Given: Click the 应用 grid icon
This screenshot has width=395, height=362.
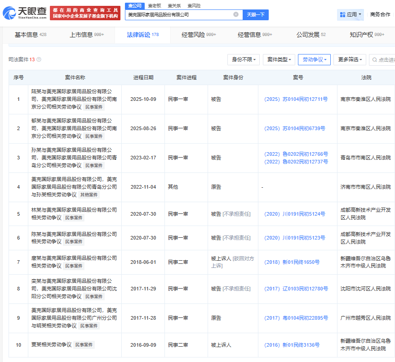Looking at the screenshot, I should pos(343,14).
